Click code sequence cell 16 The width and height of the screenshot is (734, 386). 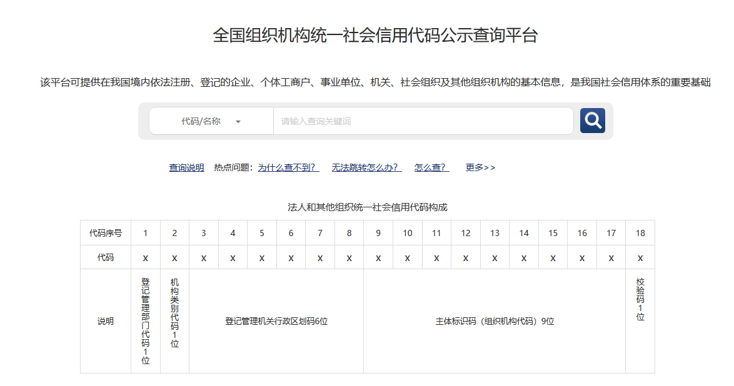[582, 233]
